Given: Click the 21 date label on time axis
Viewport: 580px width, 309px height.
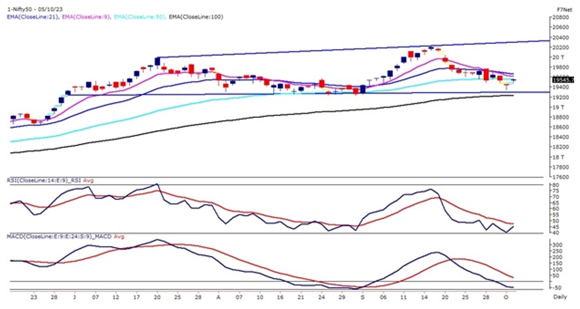Looking at the screenshot, I should coord(301,297).
